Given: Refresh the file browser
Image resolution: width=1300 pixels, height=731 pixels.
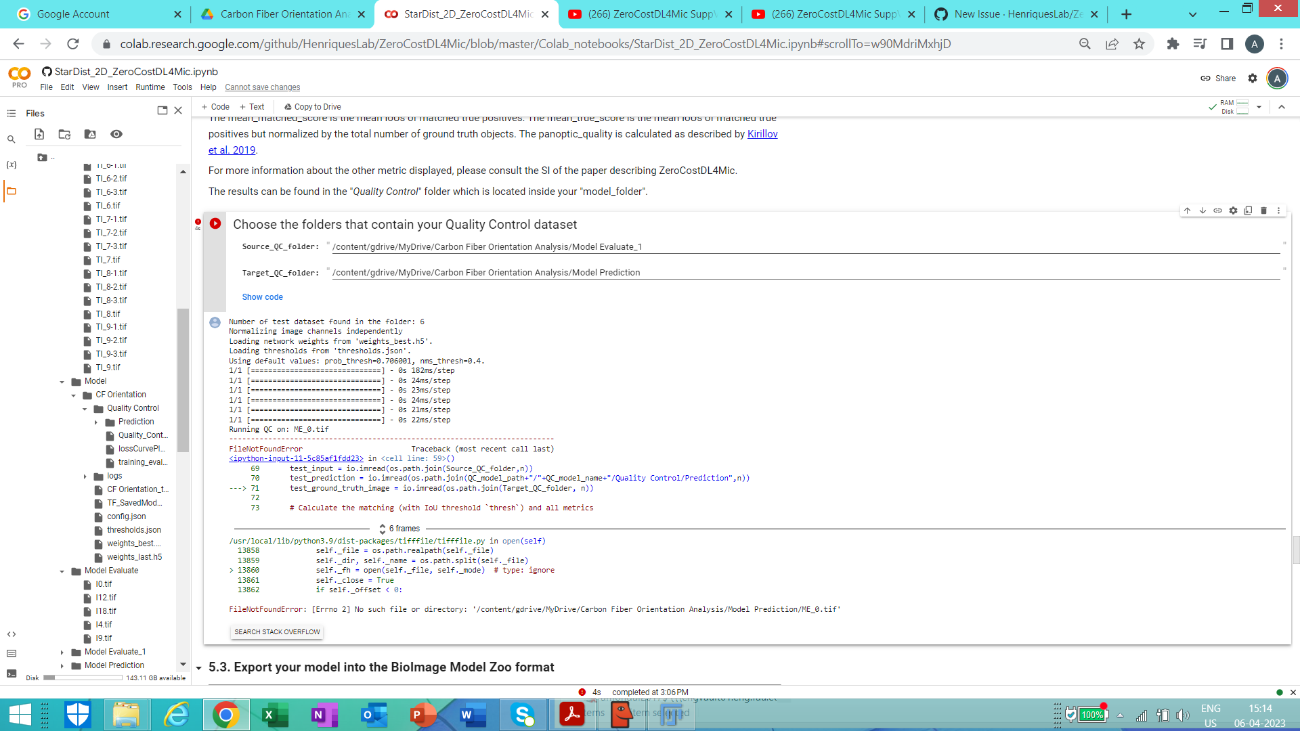Looking at the screenshot, I should 64,134.
